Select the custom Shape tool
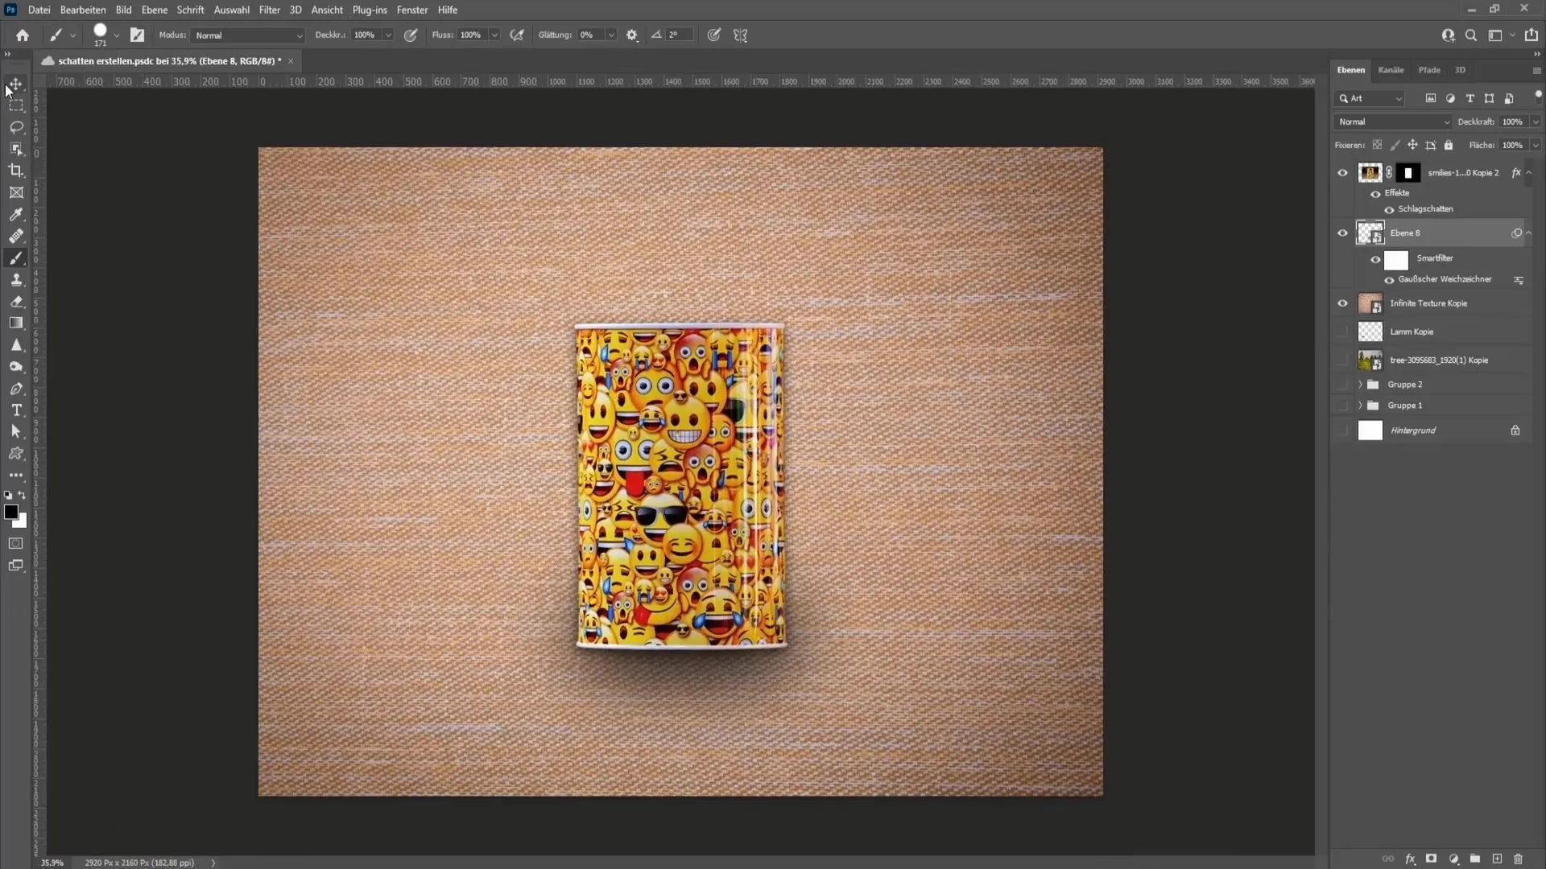The width and height of the screenshot is (1546, 869). [16, 453]
